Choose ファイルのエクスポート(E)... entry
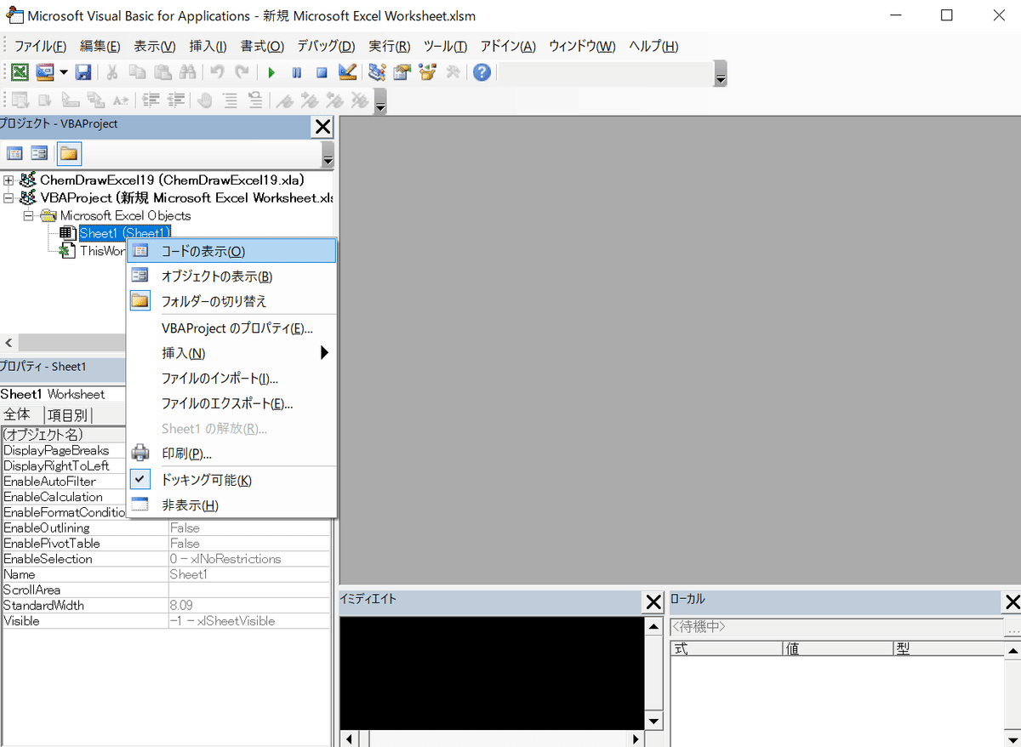Viewport: 1021px width, 747px height. (x=231, y=403)
